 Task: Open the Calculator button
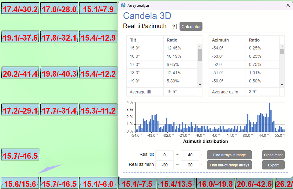click(191, 27)
